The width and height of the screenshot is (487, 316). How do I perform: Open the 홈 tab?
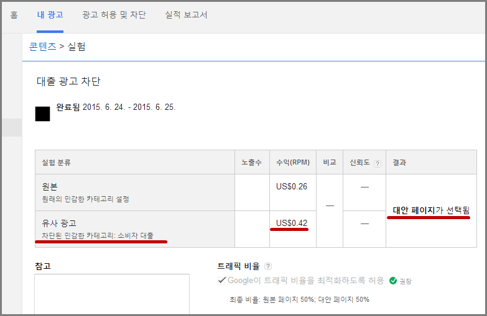[14, 14]
